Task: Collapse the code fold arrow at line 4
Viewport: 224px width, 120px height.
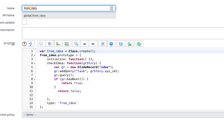Action: coord(35,63)
